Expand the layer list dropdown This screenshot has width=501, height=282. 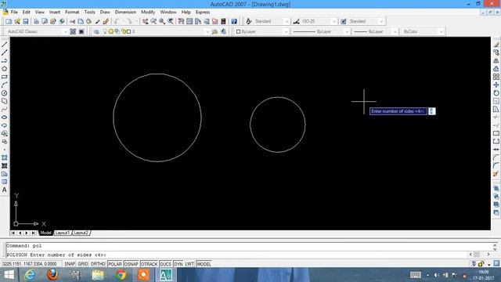click(x=207, y=31)
